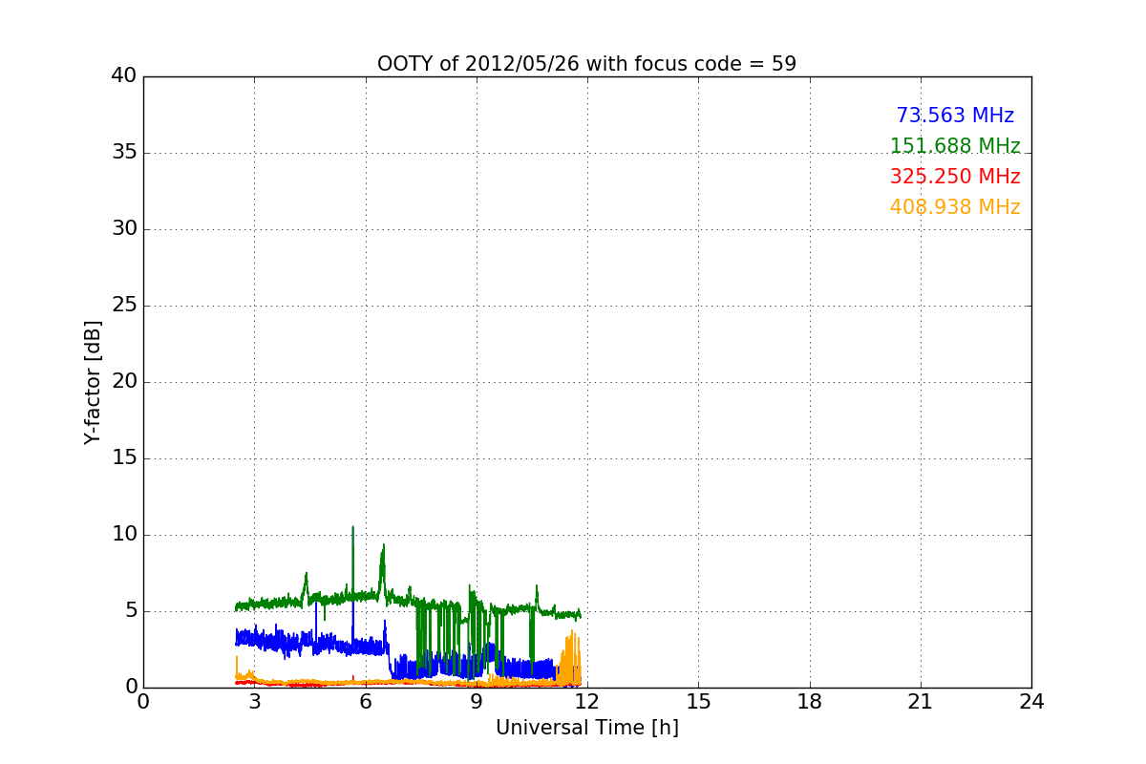The width and height of the screenshot is (1146, 764).
Task: Click the y-axis tick label '20'
Action: click(x=124, y=382)
